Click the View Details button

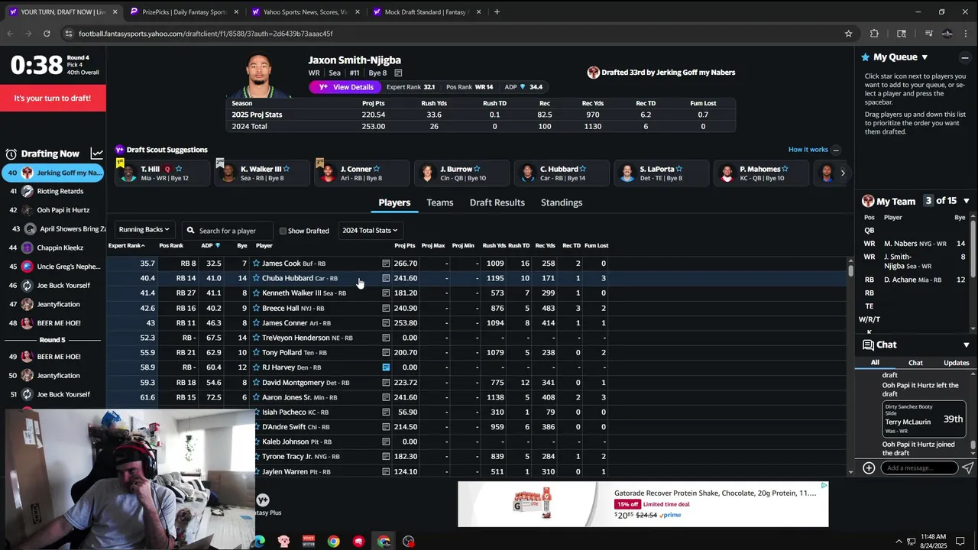coord(346,87)
